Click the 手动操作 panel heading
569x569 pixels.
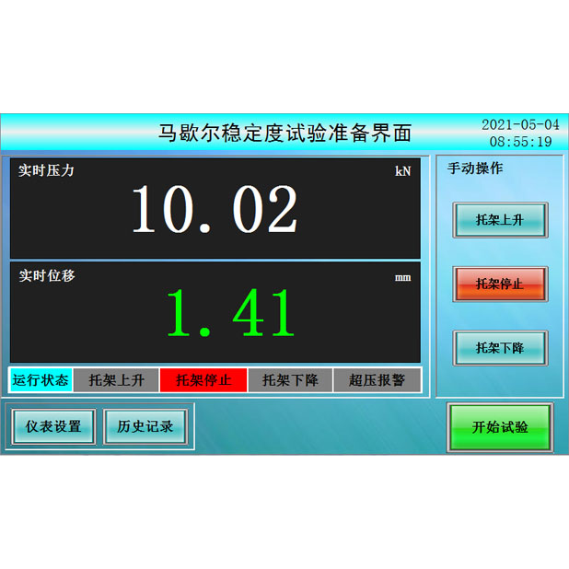point(475,168)
